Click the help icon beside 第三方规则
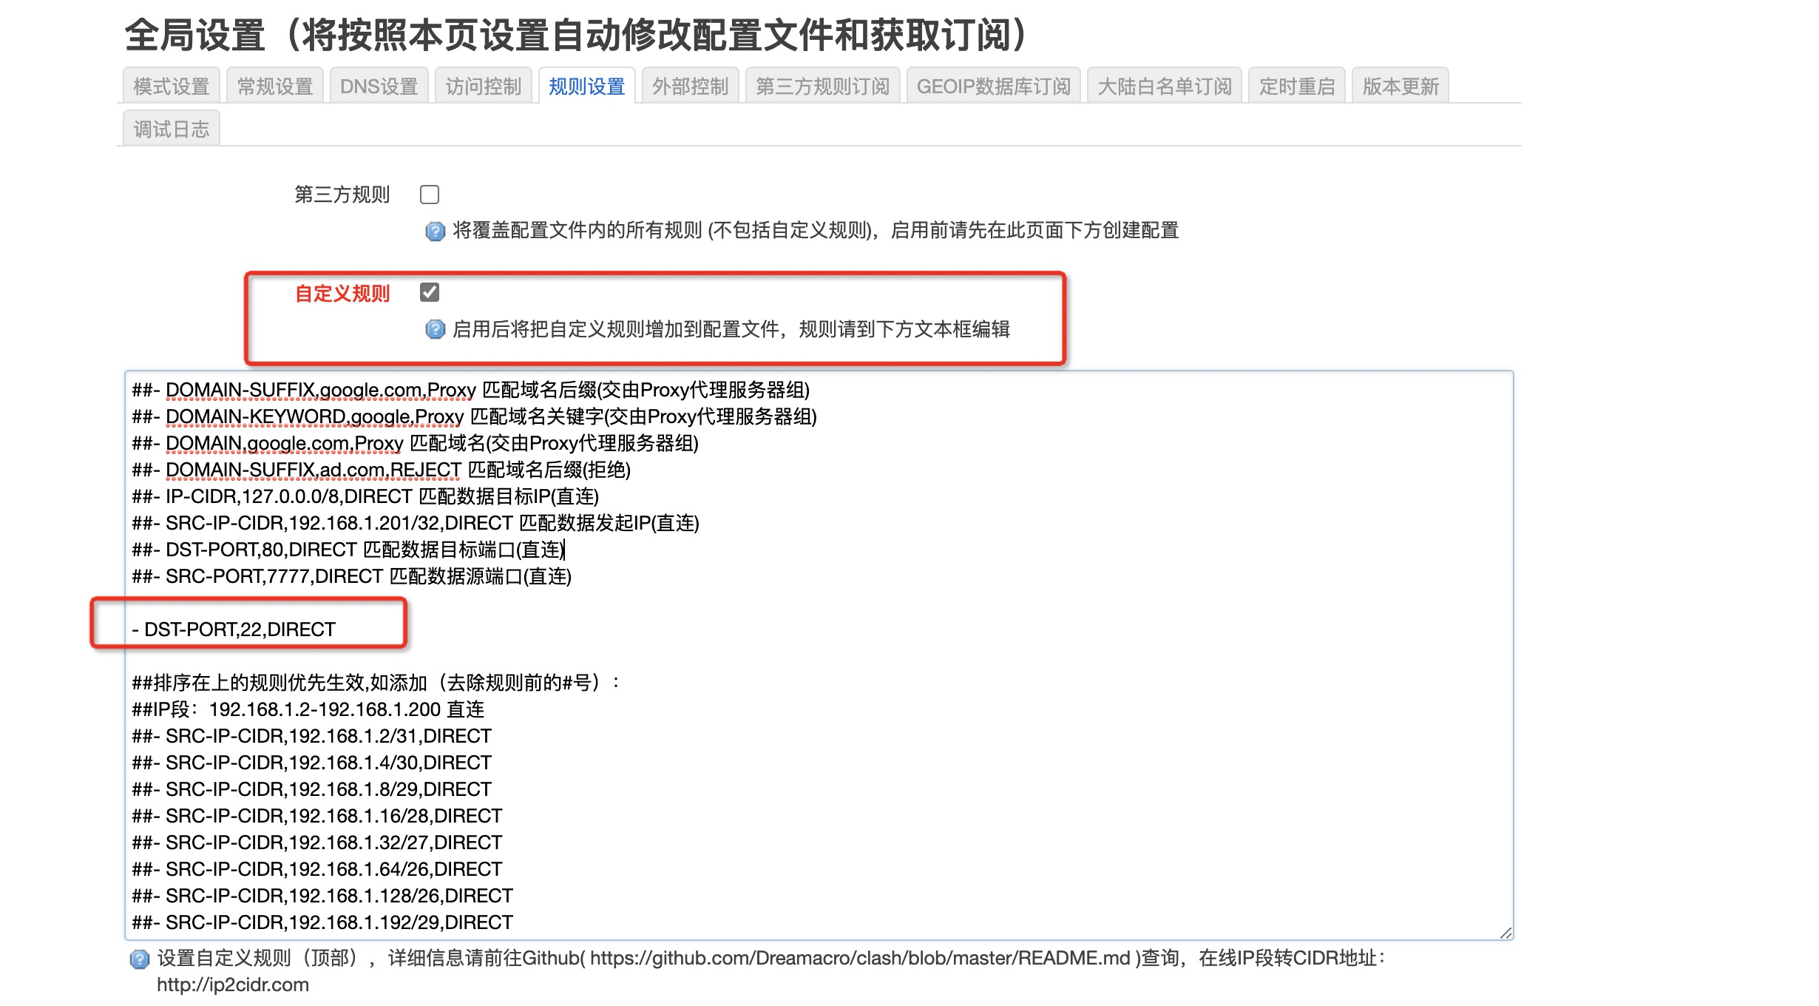The width and height of the screenshot is (1819, 1006). (x=435, y=230)
